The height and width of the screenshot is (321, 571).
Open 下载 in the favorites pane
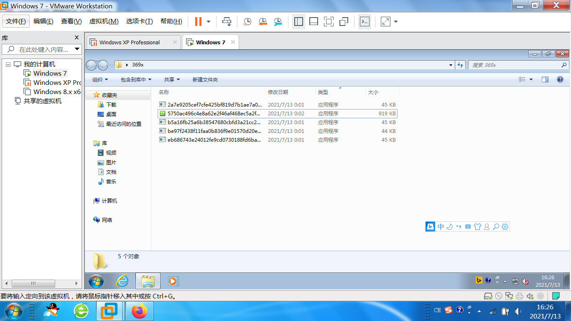pyautogui.click(x=107, y=105)
